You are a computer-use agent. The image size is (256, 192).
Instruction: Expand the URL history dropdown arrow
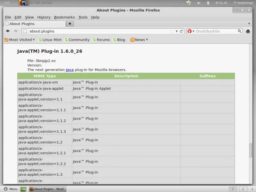(177, 31)
